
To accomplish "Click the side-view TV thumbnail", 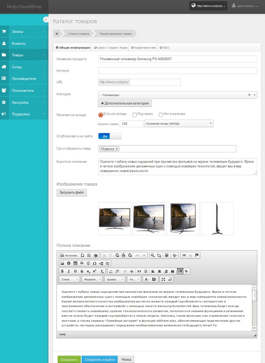I will point(217,219).
